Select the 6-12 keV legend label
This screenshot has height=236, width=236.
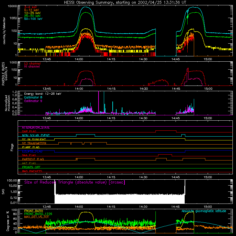pos(32,10)
